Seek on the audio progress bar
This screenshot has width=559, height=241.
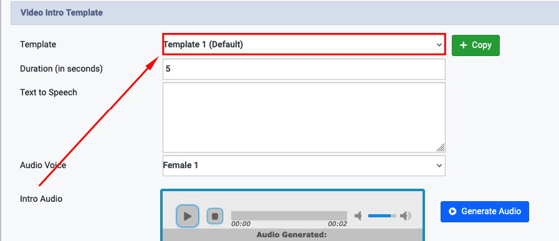click(289, 215)
